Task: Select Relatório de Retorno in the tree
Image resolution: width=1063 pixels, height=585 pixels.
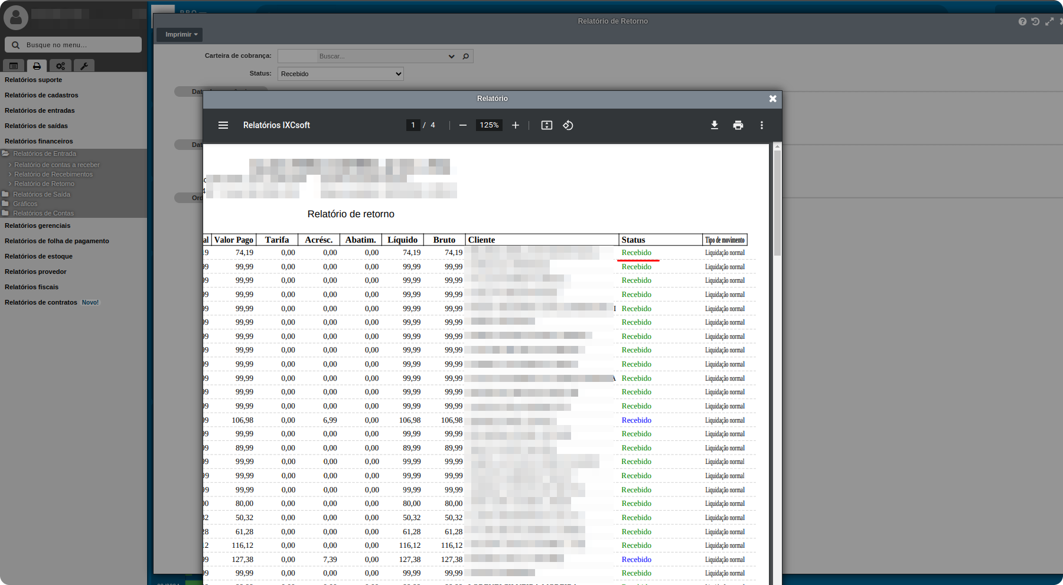Action: pos(44,184)
